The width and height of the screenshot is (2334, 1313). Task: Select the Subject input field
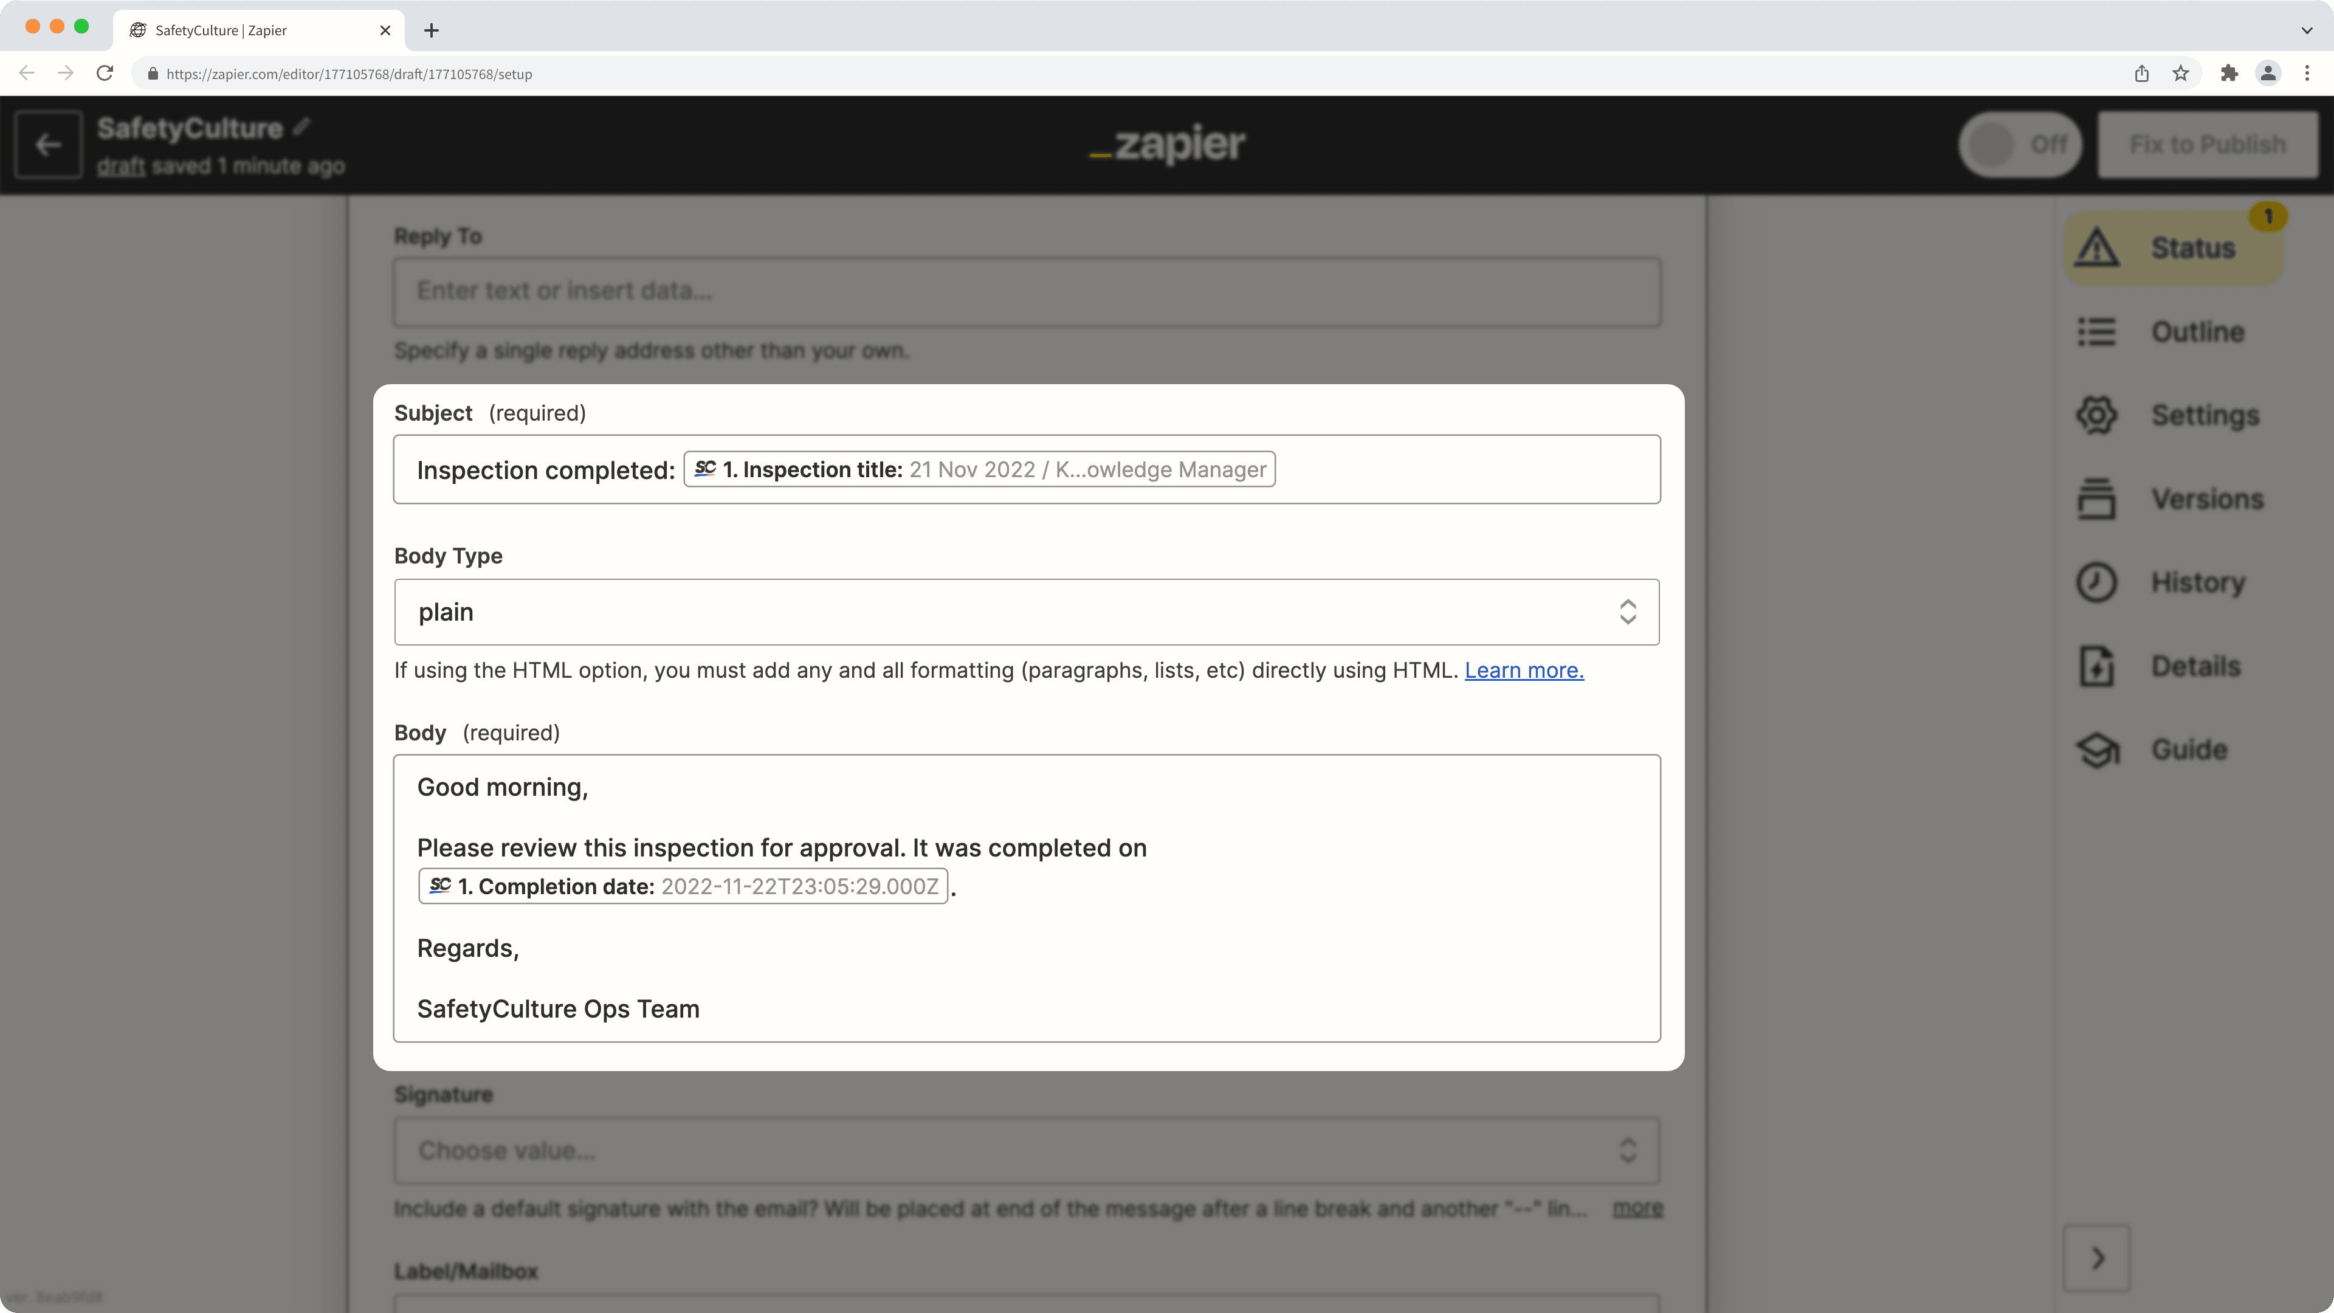tap(1026, 468)
